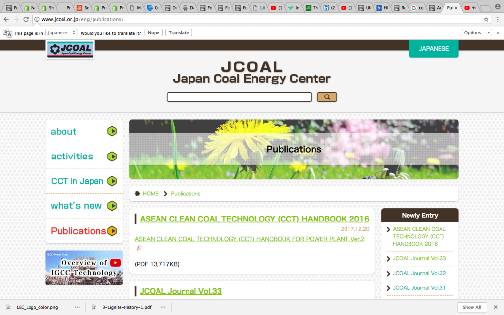Click the translate icon in the infobar
Screen dimensions: 504x315
(7, 32)
